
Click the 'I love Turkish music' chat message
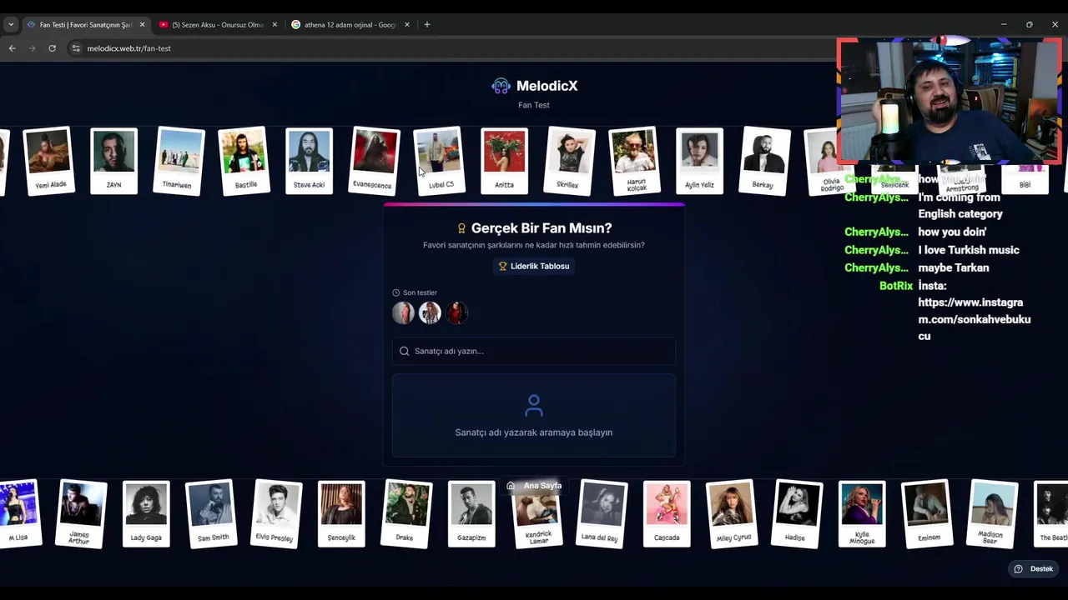[969, 250]
